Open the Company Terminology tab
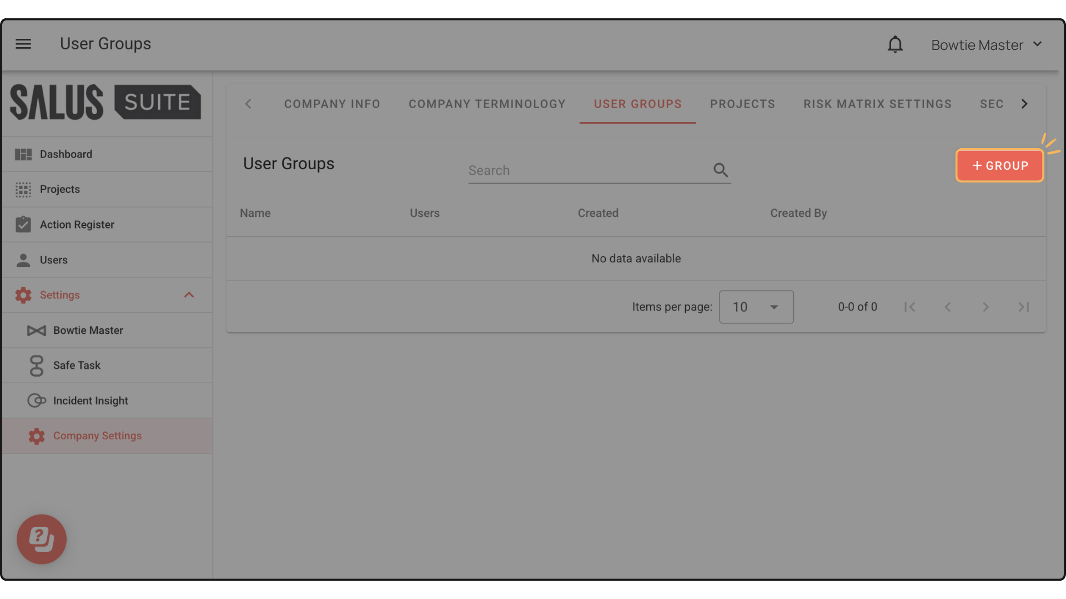The height and width of the screenshot is (599, 1066). (x=487, y=104)
